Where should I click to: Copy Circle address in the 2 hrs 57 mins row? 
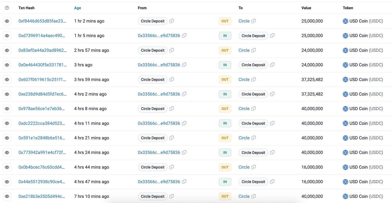[x=253, y=50]
